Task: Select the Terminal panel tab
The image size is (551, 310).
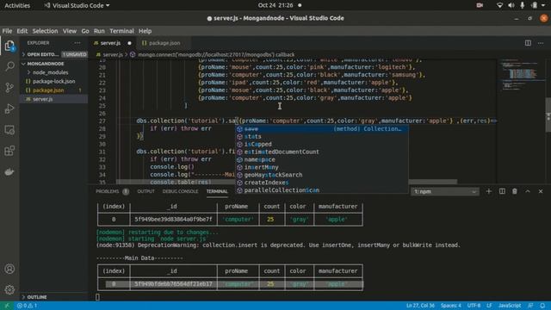Action: pyautogui.click(x=217, y=191)
